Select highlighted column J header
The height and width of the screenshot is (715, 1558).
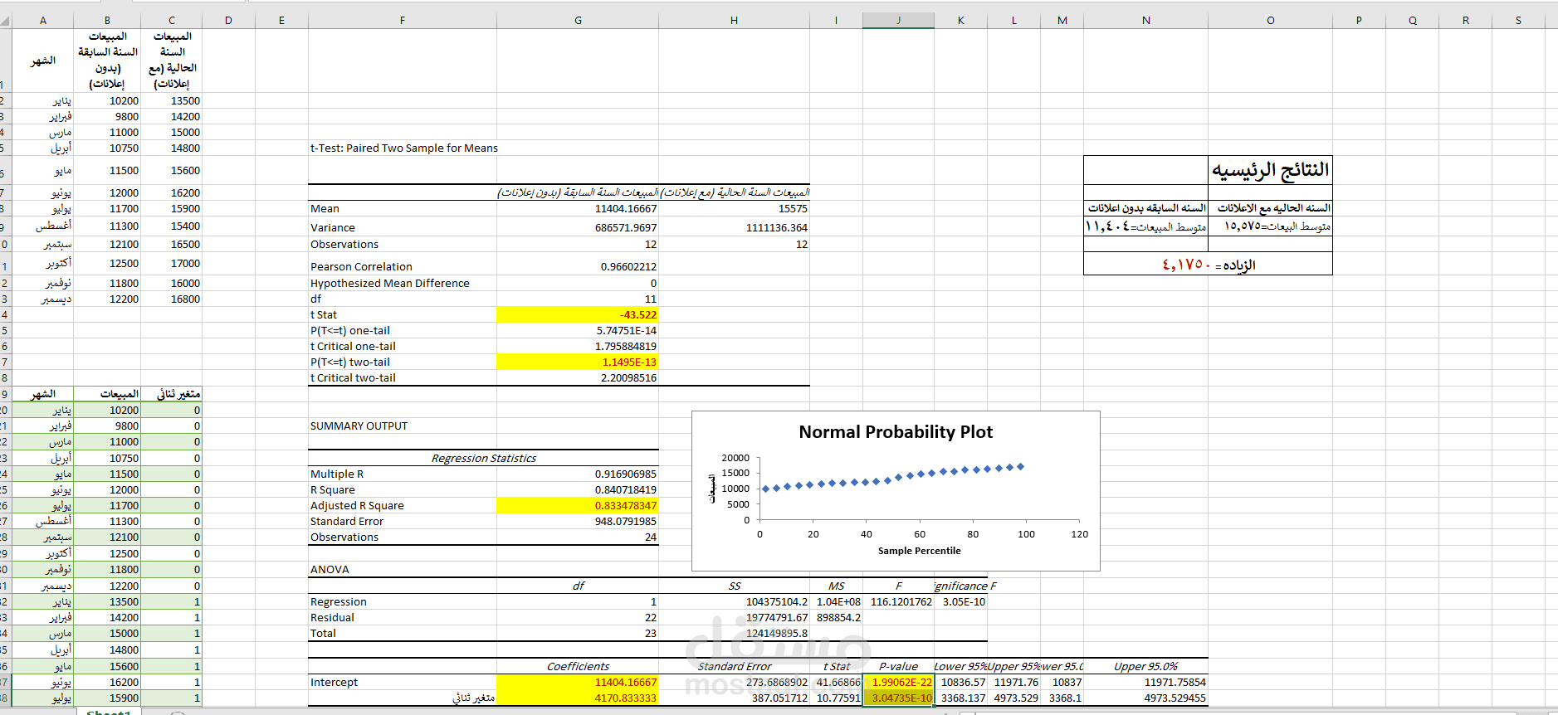point(898,20)
